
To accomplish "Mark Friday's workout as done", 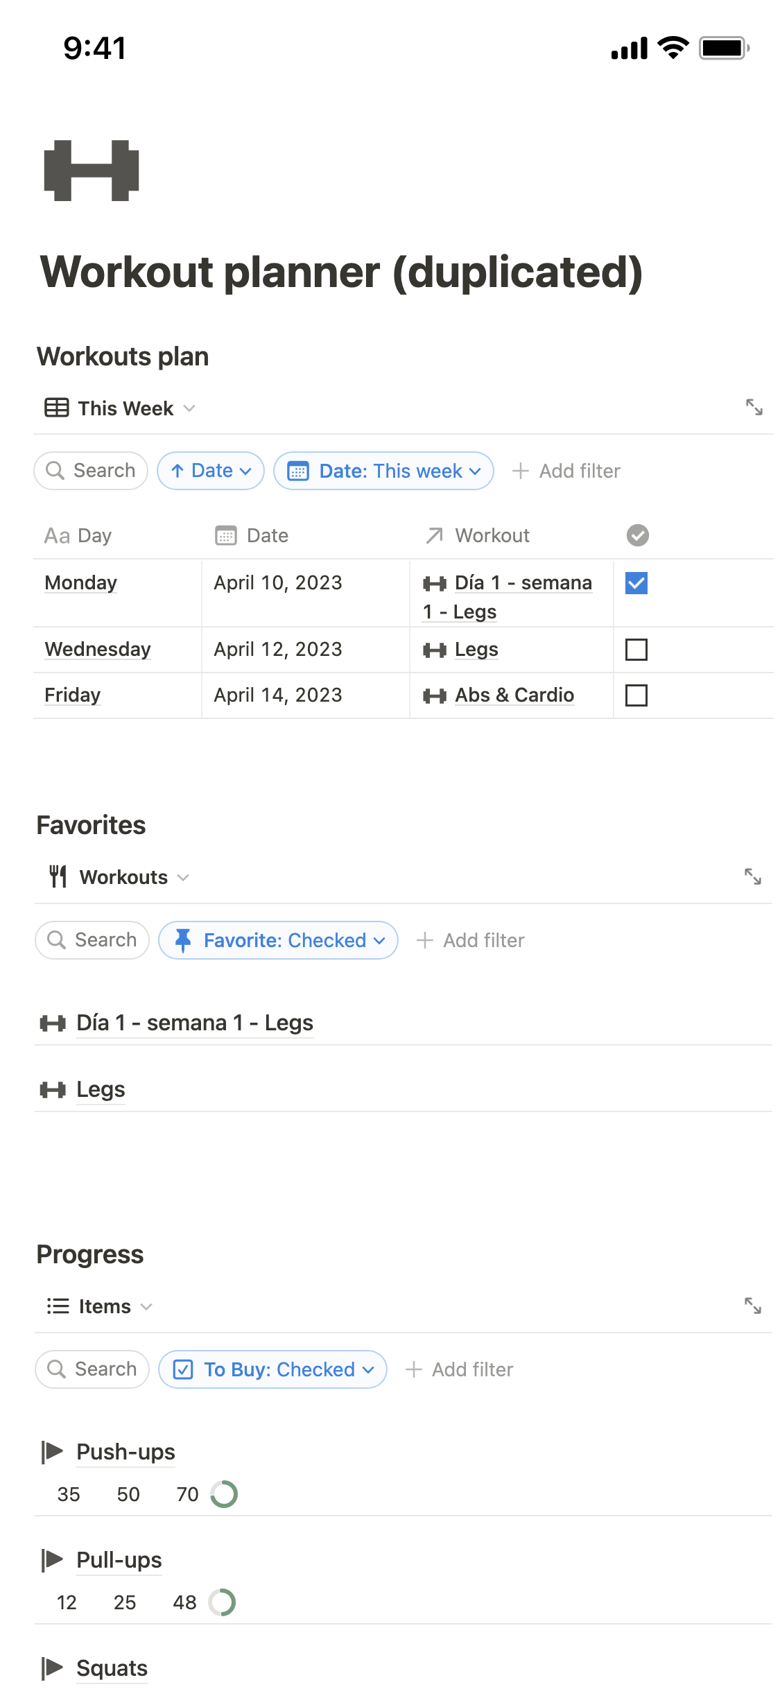I will point(636,695).
